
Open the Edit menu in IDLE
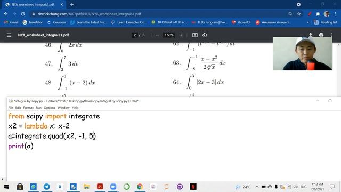(18, 108)
